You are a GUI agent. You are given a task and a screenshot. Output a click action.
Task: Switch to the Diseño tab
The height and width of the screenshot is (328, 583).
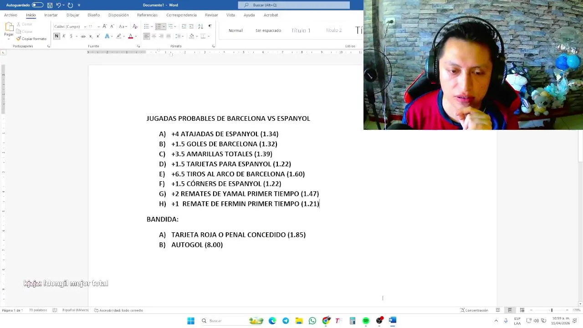tap(93, 15)
